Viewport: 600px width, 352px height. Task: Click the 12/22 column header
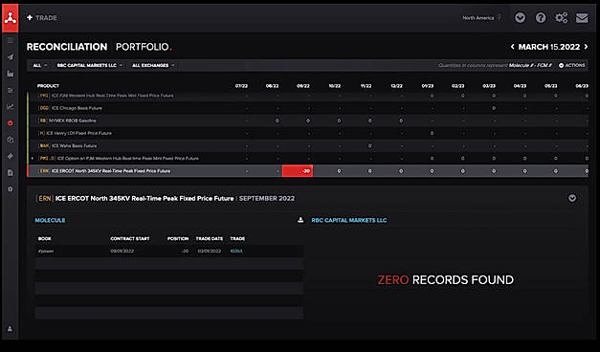coord(396,86)
